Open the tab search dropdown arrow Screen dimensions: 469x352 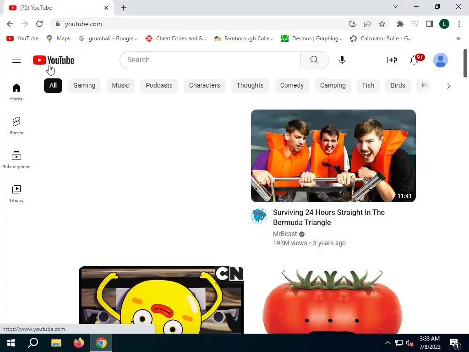coord(395,6)
